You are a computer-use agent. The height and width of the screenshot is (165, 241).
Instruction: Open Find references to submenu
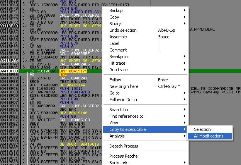tap(145, 116)
